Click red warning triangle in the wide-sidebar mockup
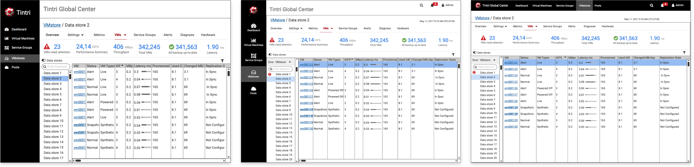The image size is (694, 167). click(47, 46)
